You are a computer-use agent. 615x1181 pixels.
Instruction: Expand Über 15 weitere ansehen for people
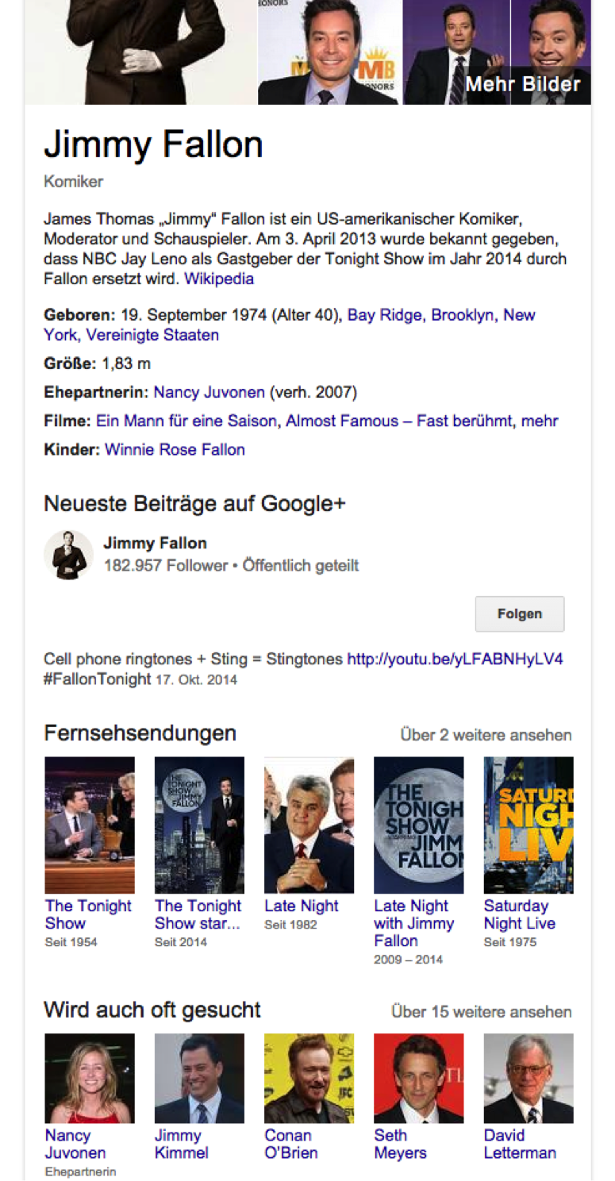point(482,1012)
